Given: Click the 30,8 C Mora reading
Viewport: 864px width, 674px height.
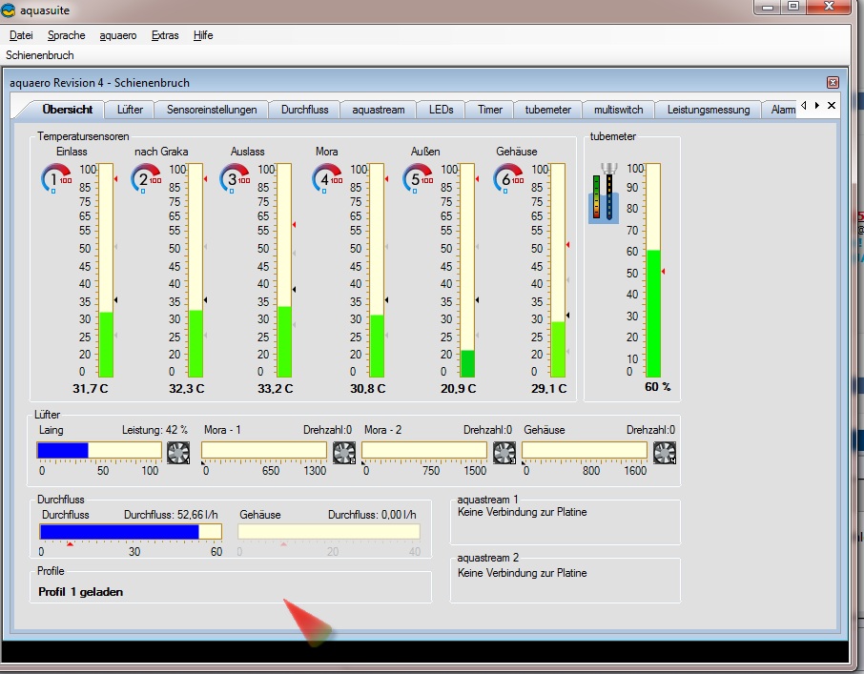Looking at the screenshot, I should coord(367,389).
